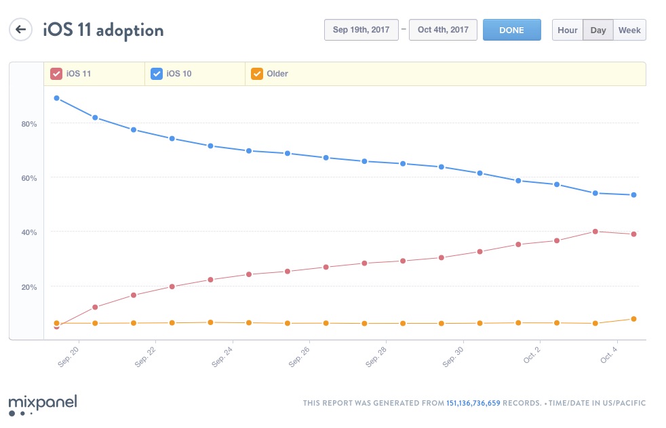Click the iOS 11 peak point near 40%
Screen dimensions: 666x428
(x=595, y=232)
